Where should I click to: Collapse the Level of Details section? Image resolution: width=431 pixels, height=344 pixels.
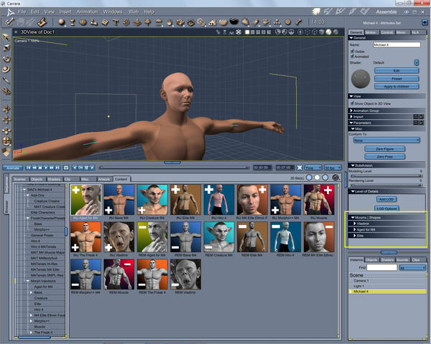(x=353, y=191)
